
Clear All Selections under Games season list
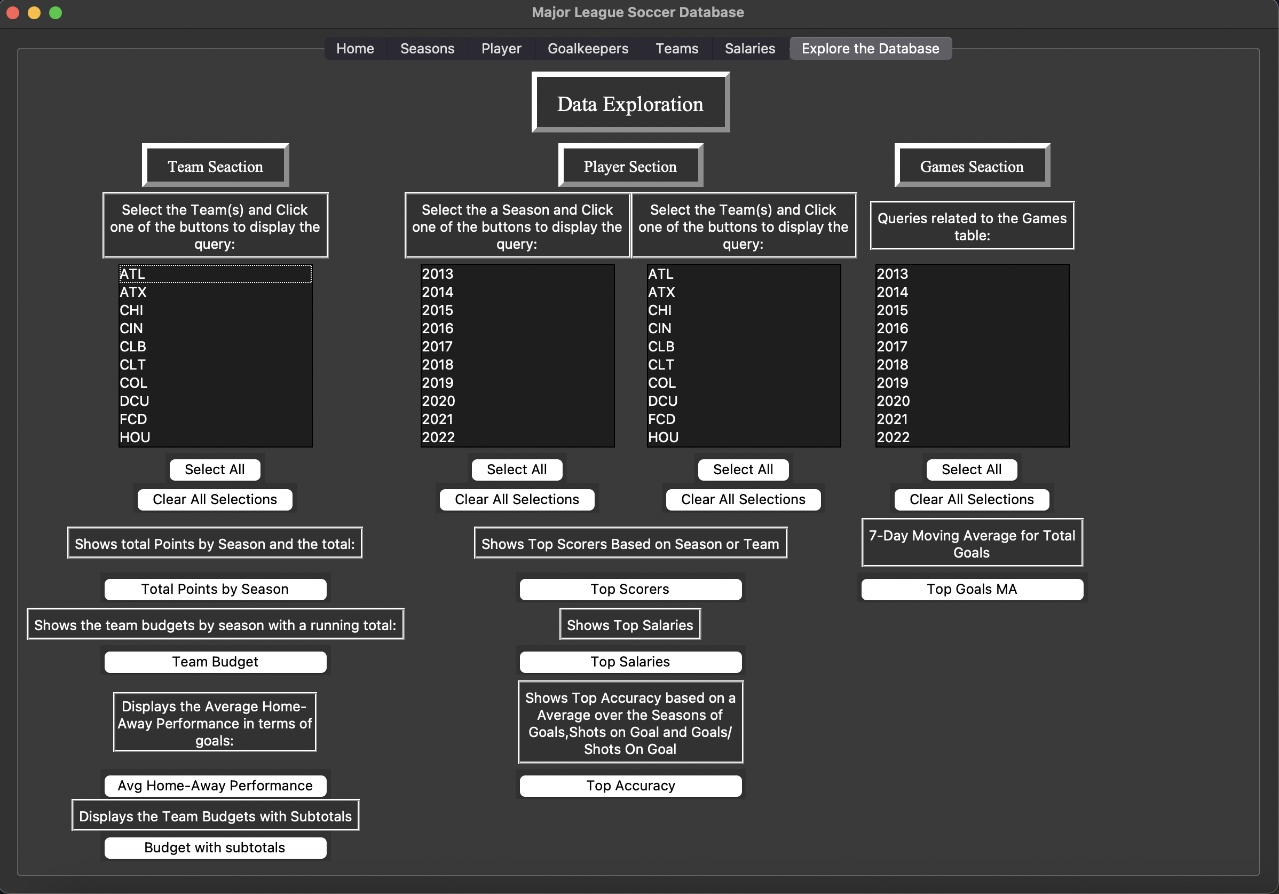tap(971, 499)
